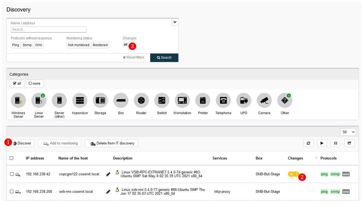Click Linux penguin icon in copcgre122 description
Image resolution: width=363 pixels, height=205 pixels.
click(117, 172)
